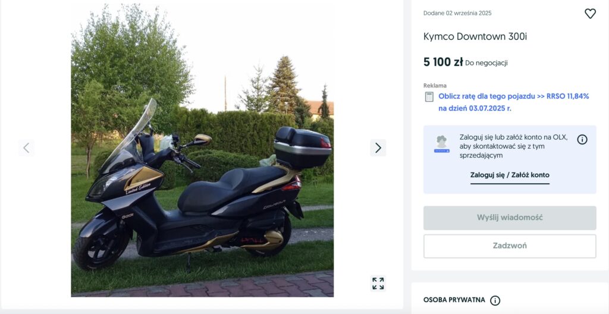Screen dimensions: 609x314
Task: Open 'Oblicz ratę dla tego pojazdu' link
Action: [513, 102]
